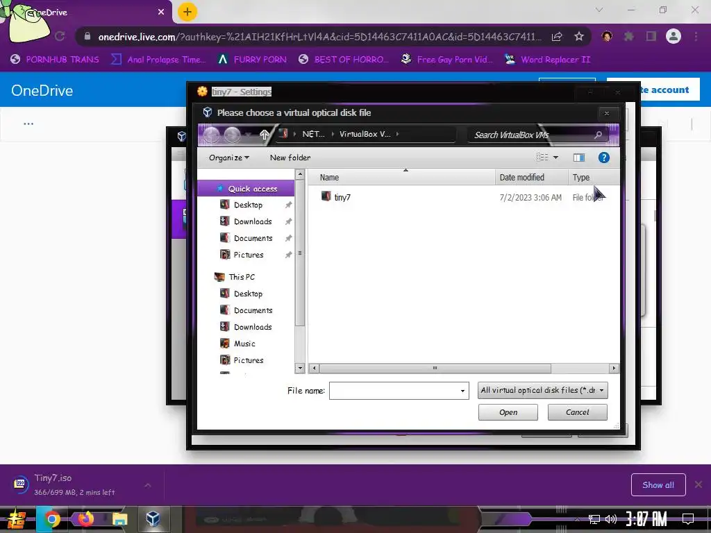Select pinned Documents under Quick access
The width and height of the screenshot is (711, 533).
pos(253,238)
